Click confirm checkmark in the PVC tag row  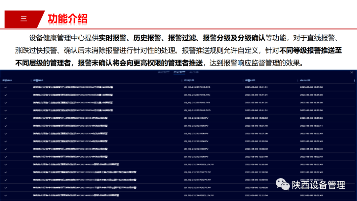click(6, 95)
